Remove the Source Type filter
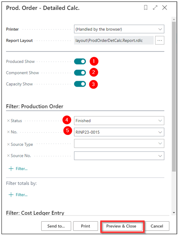Screen dimensions: 179x236 8,144
